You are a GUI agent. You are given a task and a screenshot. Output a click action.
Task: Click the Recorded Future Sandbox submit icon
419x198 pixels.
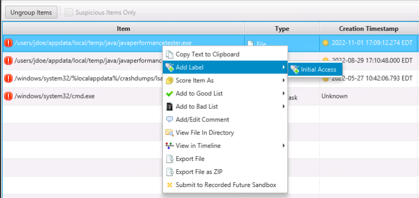coord(169,185)
